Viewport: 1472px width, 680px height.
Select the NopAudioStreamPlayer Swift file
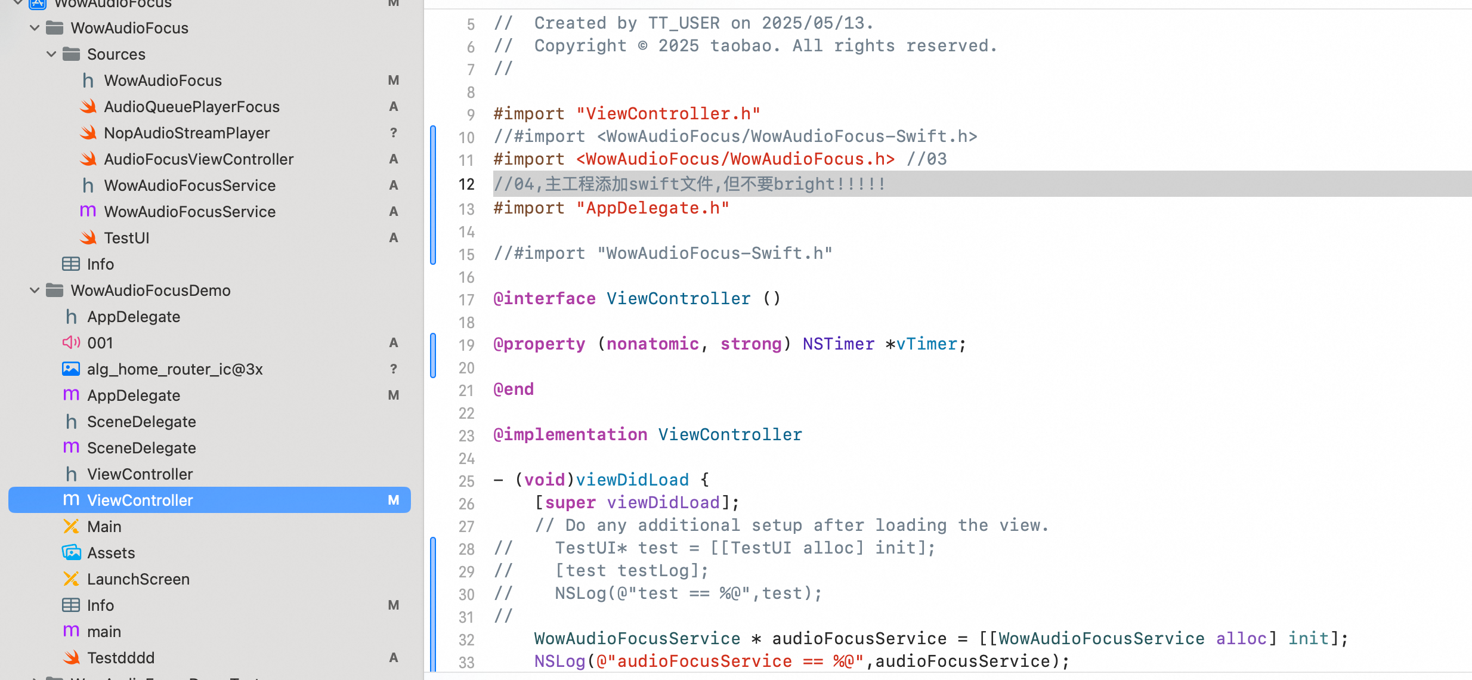(187, 133)
